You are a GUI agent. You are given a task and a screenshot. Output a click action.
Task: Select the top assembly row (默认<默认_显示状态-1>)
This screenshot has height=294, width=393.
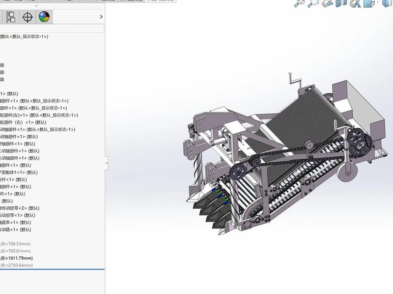24,36
